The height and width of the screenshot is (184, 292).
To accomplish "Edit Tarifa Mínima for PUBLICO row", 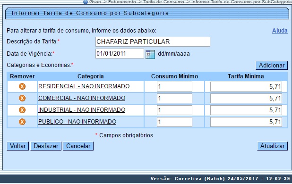I will (x=246, y=122).
